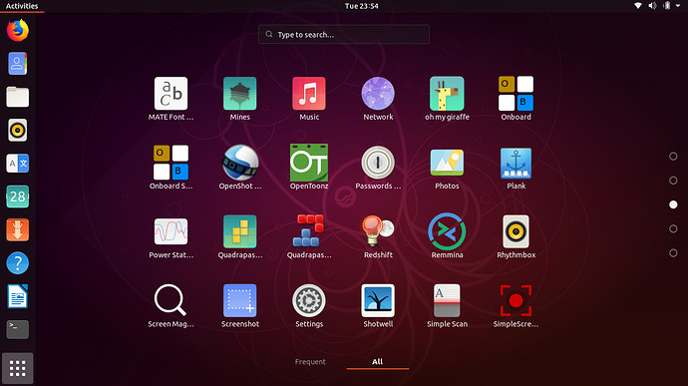
Task: Launch SimpleScreenRecorder app
Action: click(516, 300)
